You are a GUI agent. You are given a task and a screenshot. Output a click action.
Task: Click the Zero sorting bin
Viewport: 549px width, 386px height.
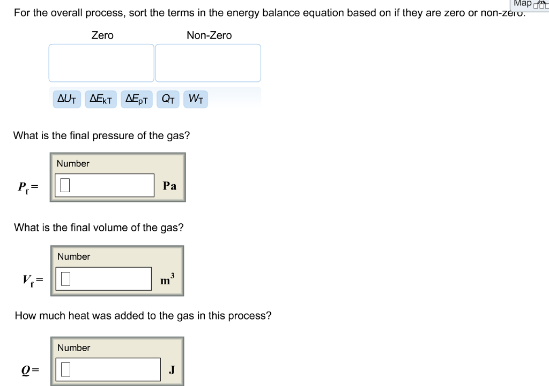pyautogui.click(x=101, y=63)
